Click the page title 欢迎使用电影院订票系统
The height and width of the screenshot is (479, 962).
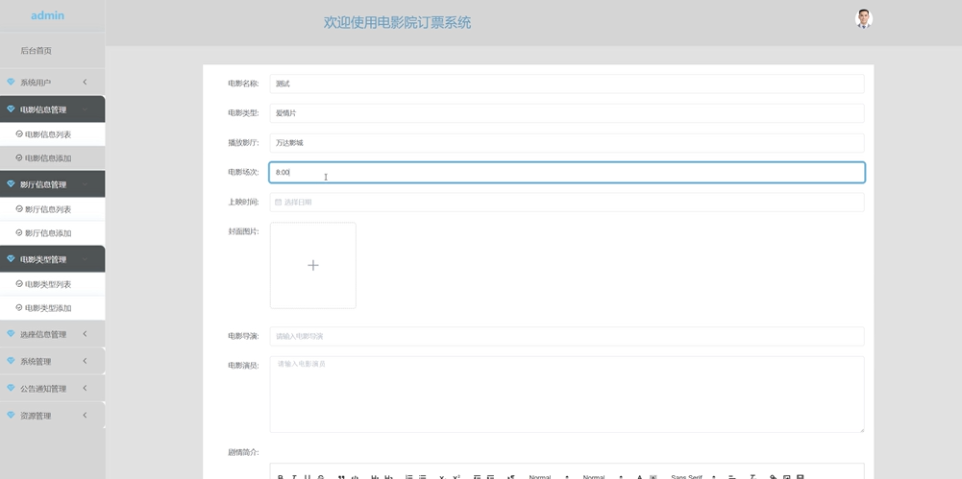(x=398, y=23)
